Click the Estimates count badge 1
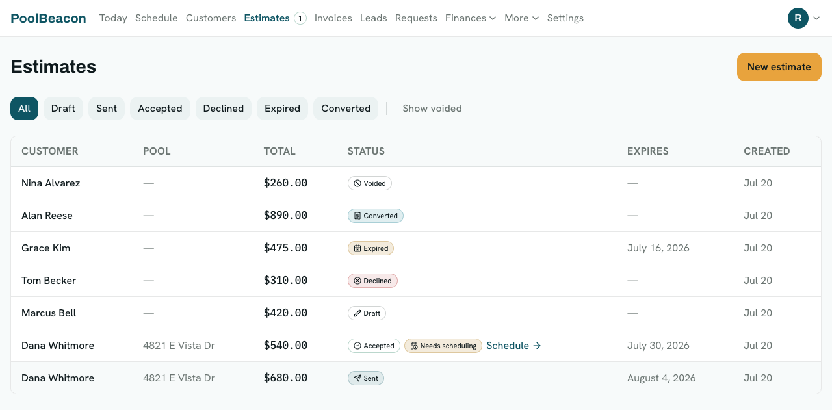The image size is (832, 410). point(300,18)
